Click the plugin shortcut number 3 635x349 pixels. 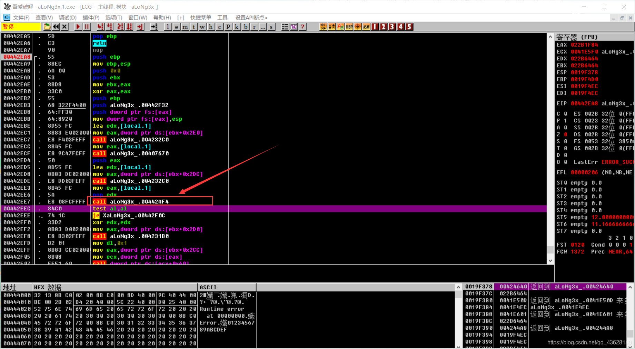pyautogui.click(x=392, y=27)
